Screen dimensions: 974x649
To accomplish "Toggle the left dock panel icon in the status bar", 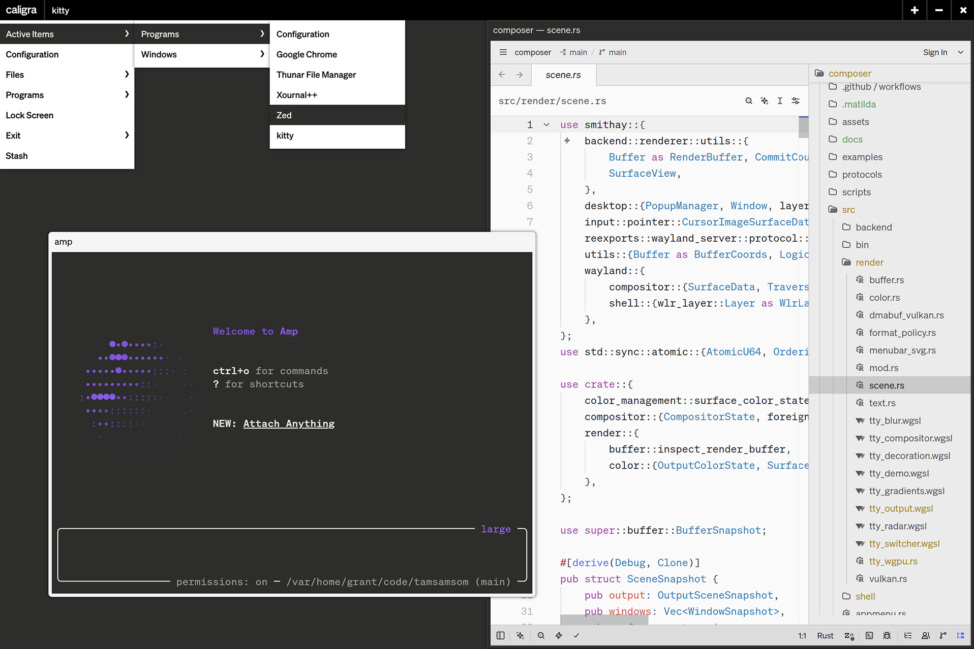I will [500, 635].
